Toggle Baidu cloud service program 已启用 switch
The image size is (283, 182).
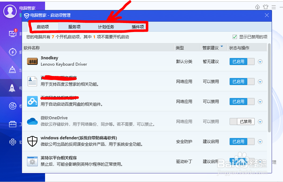pos(242,81)
